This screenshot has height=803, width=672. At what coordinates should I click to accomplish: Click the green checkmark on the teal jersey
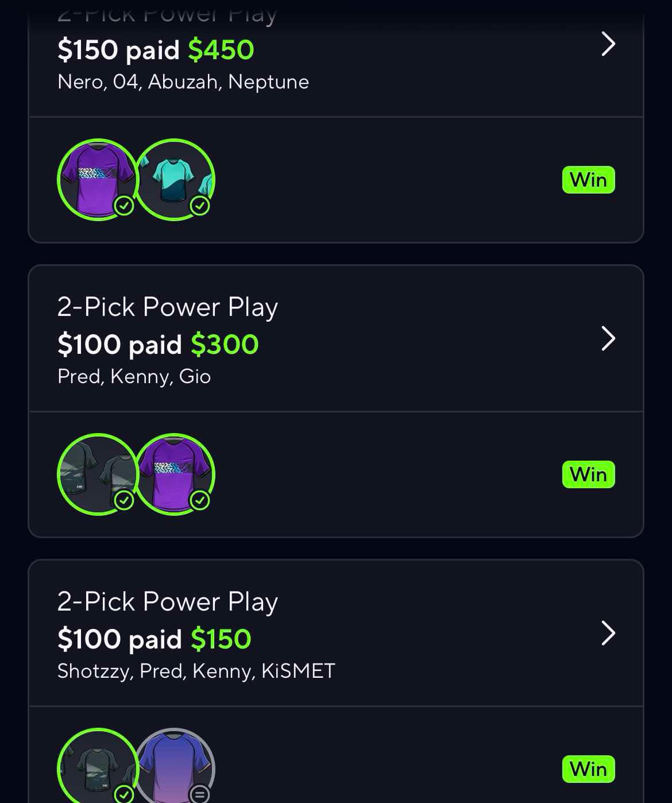(199, 205)
